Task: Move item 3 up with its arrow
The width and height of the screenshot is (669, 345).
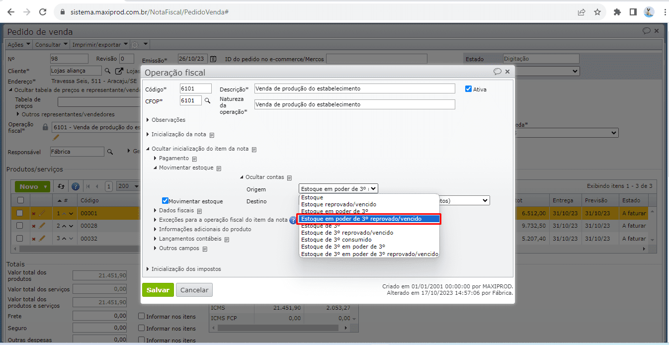Action: tap(65, 239)
